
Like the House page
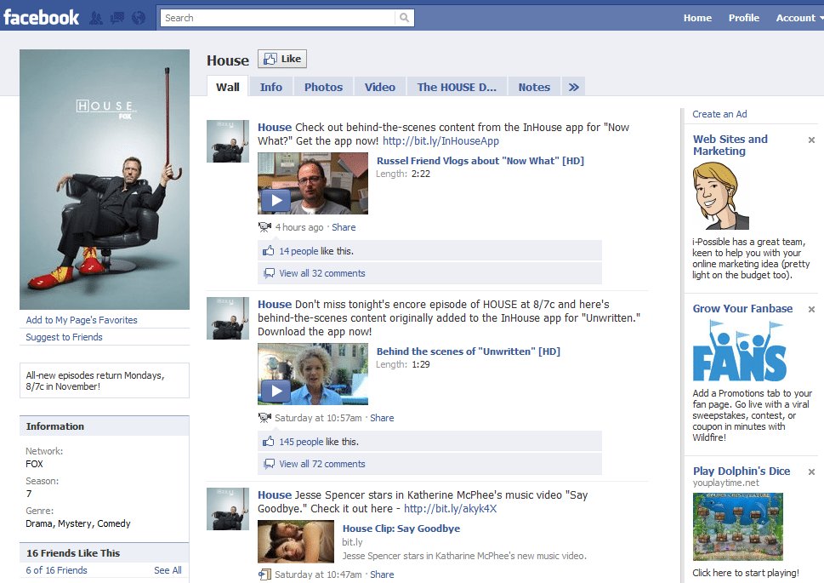282,59
